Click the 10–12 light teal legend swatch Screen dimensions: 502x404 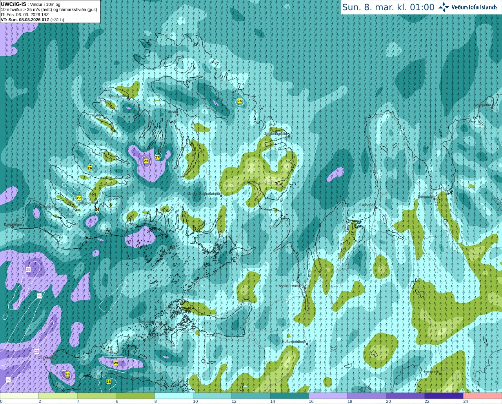coord(213,396)
